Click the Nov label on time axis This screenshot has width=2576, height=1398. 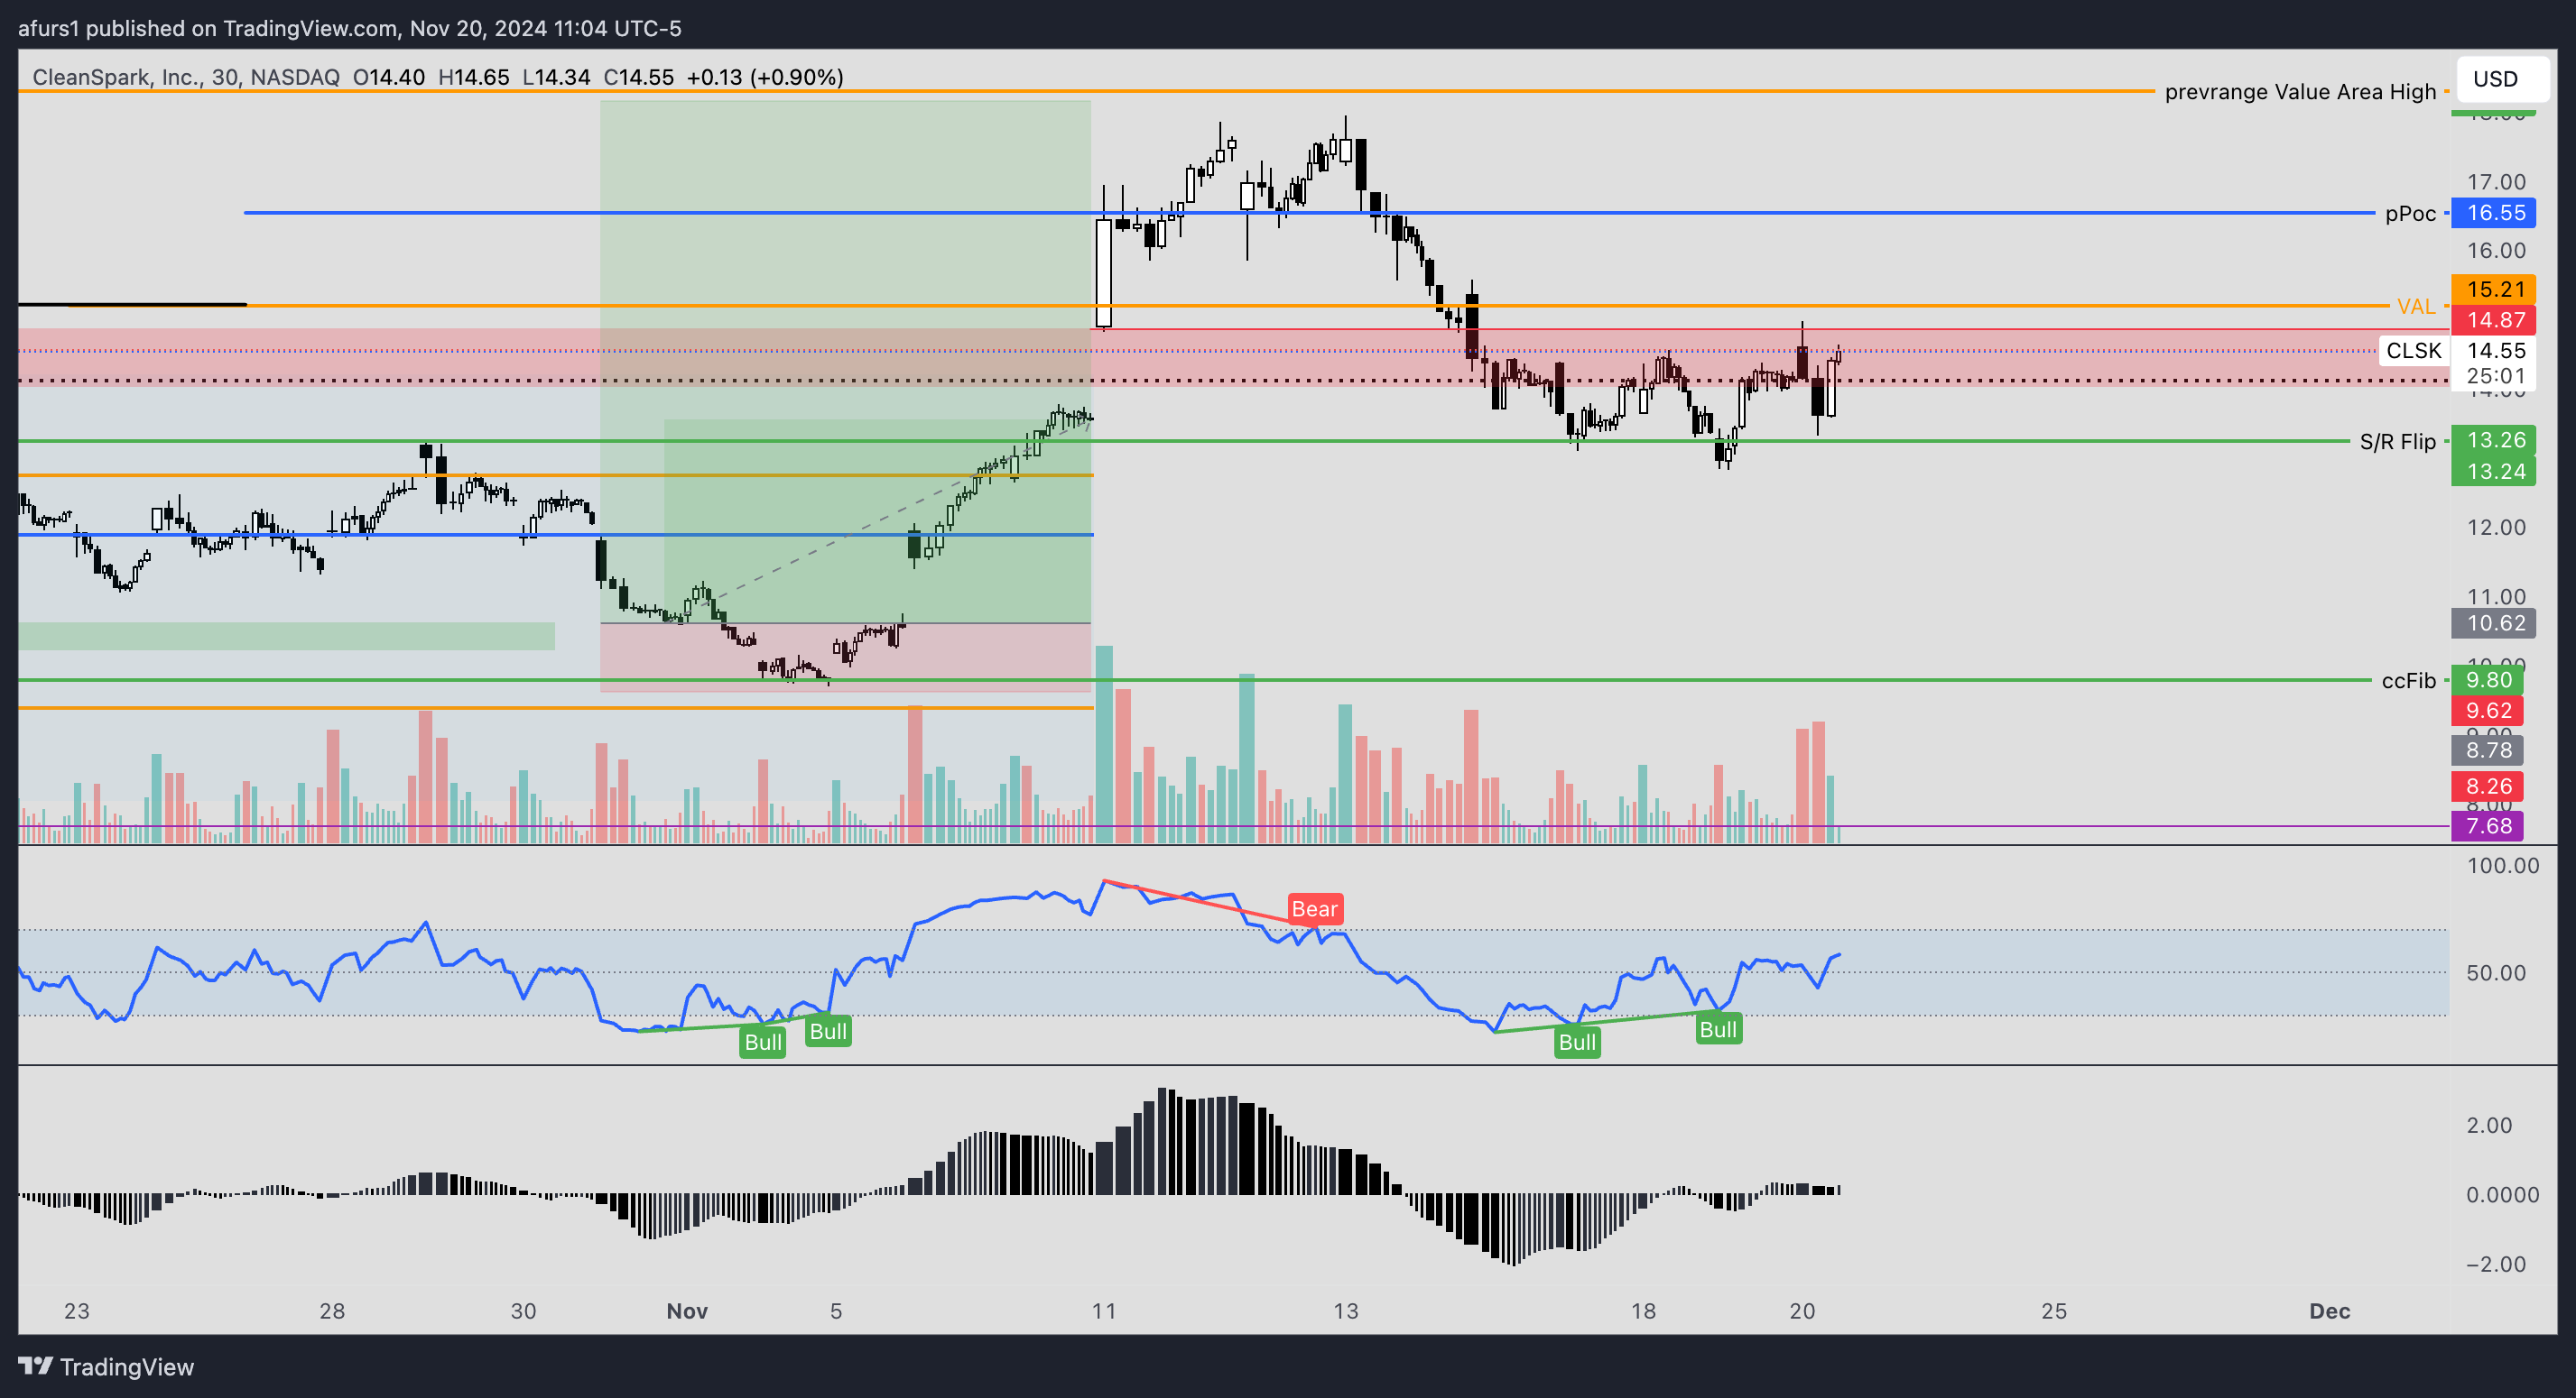tap(687, 1311)
